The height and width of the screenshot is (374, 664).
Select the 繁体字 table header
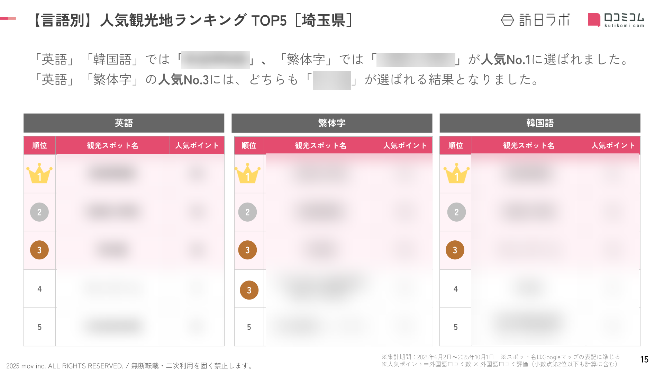[x=332, y=123]
